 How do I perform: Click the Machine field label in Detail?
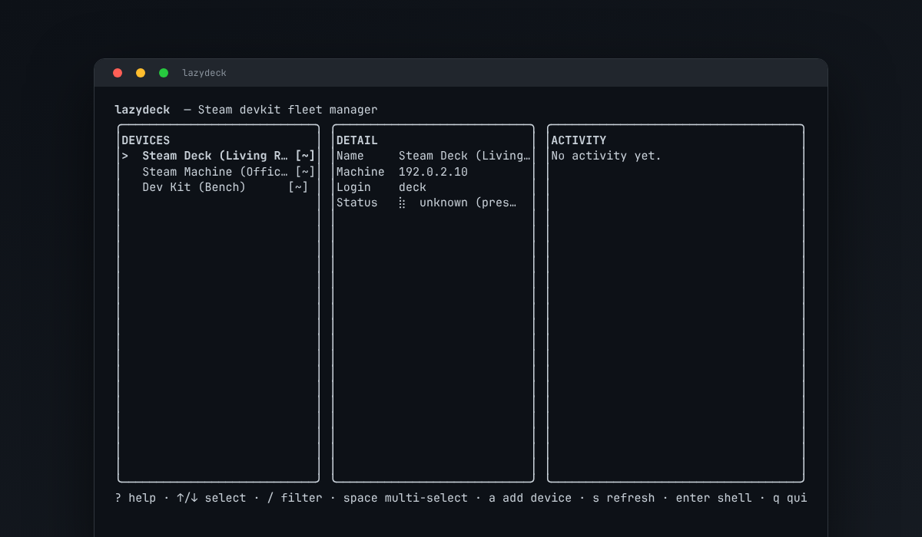tap(360, 172)
